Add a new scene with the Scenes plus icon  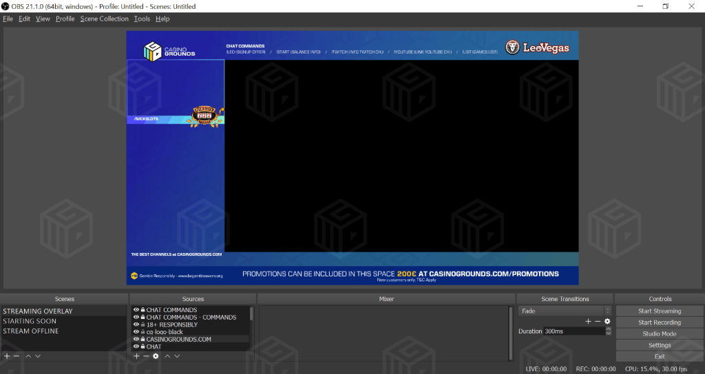(x=7, y=356)
